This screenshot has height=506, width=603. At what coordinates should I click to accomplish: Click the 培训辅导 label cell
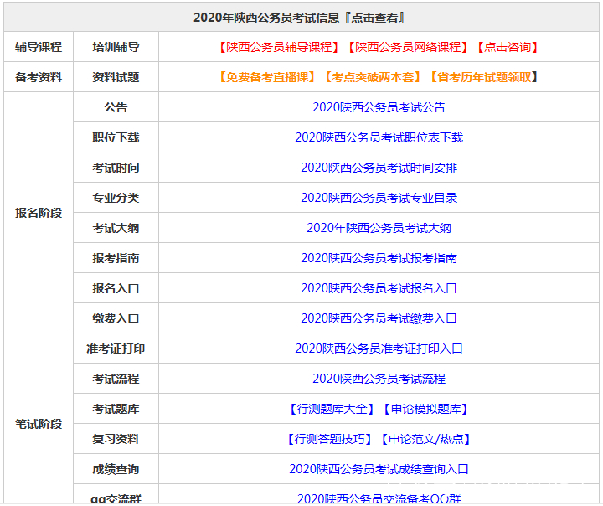click(116, 47)
